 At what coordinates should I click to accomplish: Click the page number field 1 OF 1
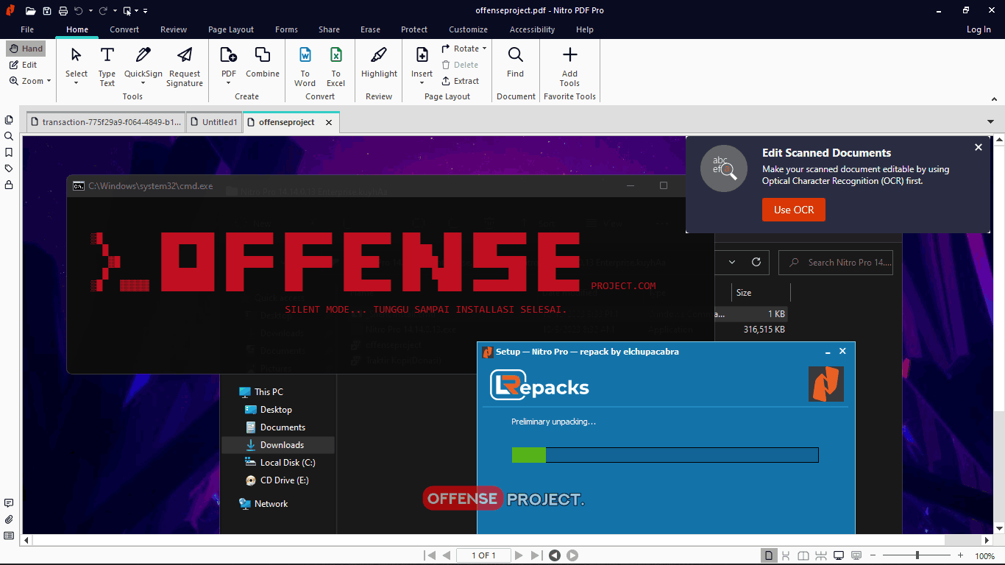[x=483, y=555]
